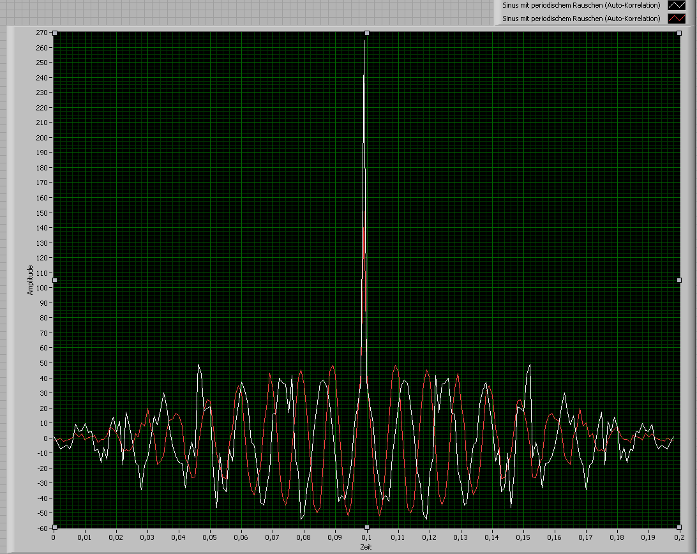Click the bottom-center graph resize handle
The image size is (697, 554).
(366, 527)
